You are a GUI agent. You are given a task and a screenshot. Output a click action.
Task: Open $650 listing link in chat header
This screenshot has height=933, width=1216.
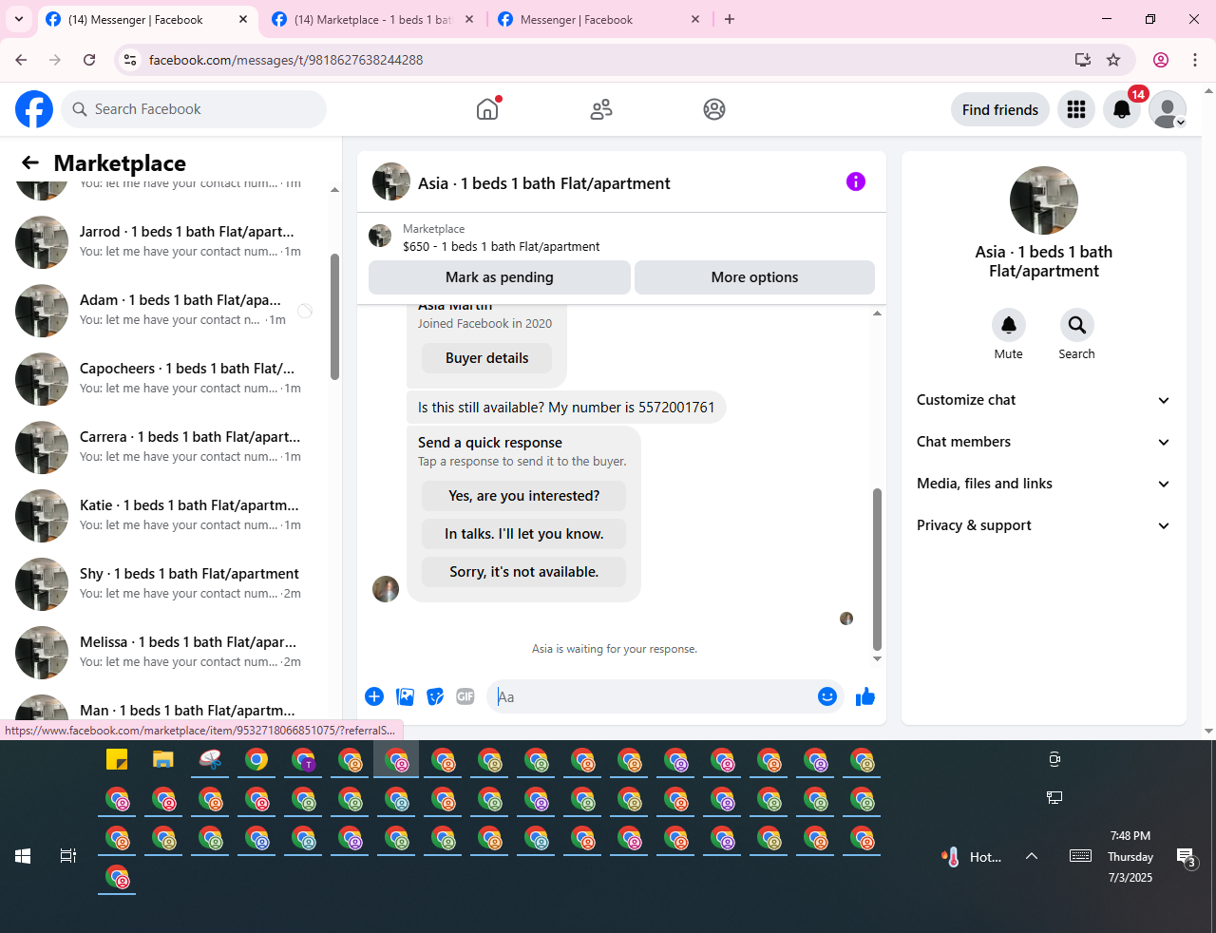coord(501,246)
